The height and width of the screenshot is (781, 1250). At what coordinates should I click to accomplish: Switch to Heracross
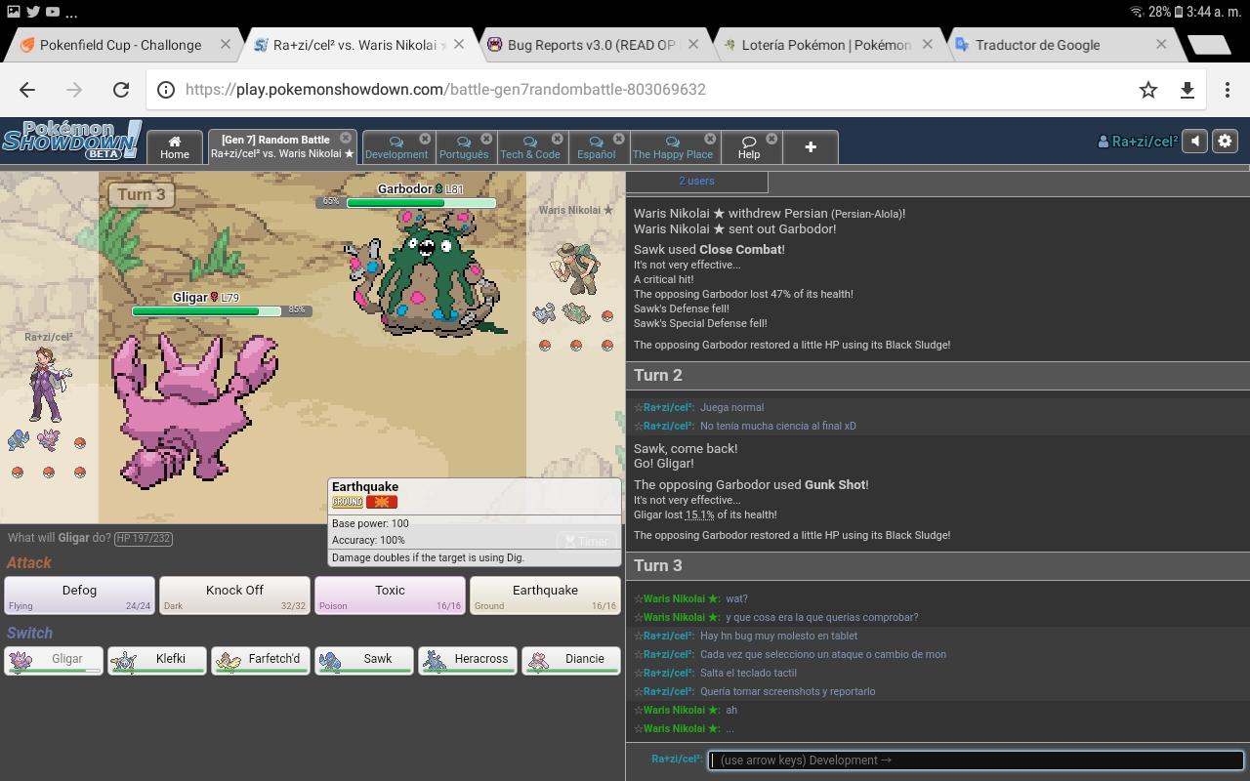tap(468, 660)
